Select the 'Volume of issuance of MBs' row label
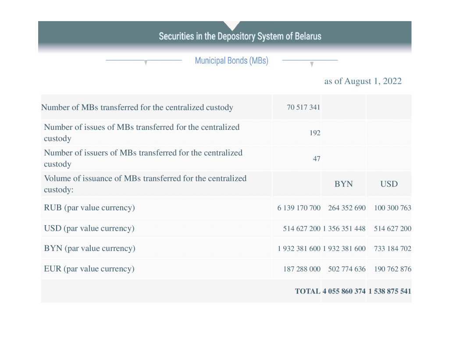The height and width of the screenshot is (337, 449). (x=145, y=184)
